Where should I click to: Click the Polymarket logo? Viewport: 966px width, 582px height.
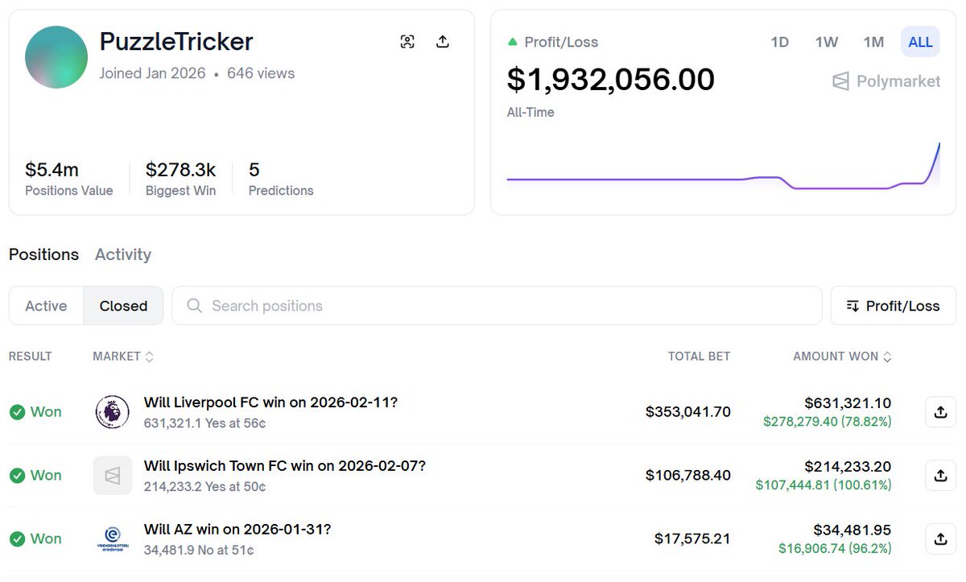[886, 81]
